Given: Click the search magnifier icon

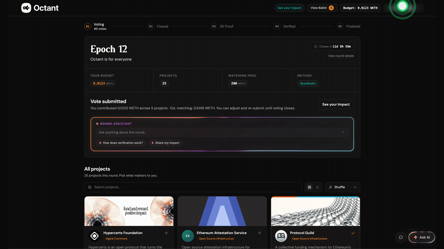Looking at the screenshot, I should point(90,187).
